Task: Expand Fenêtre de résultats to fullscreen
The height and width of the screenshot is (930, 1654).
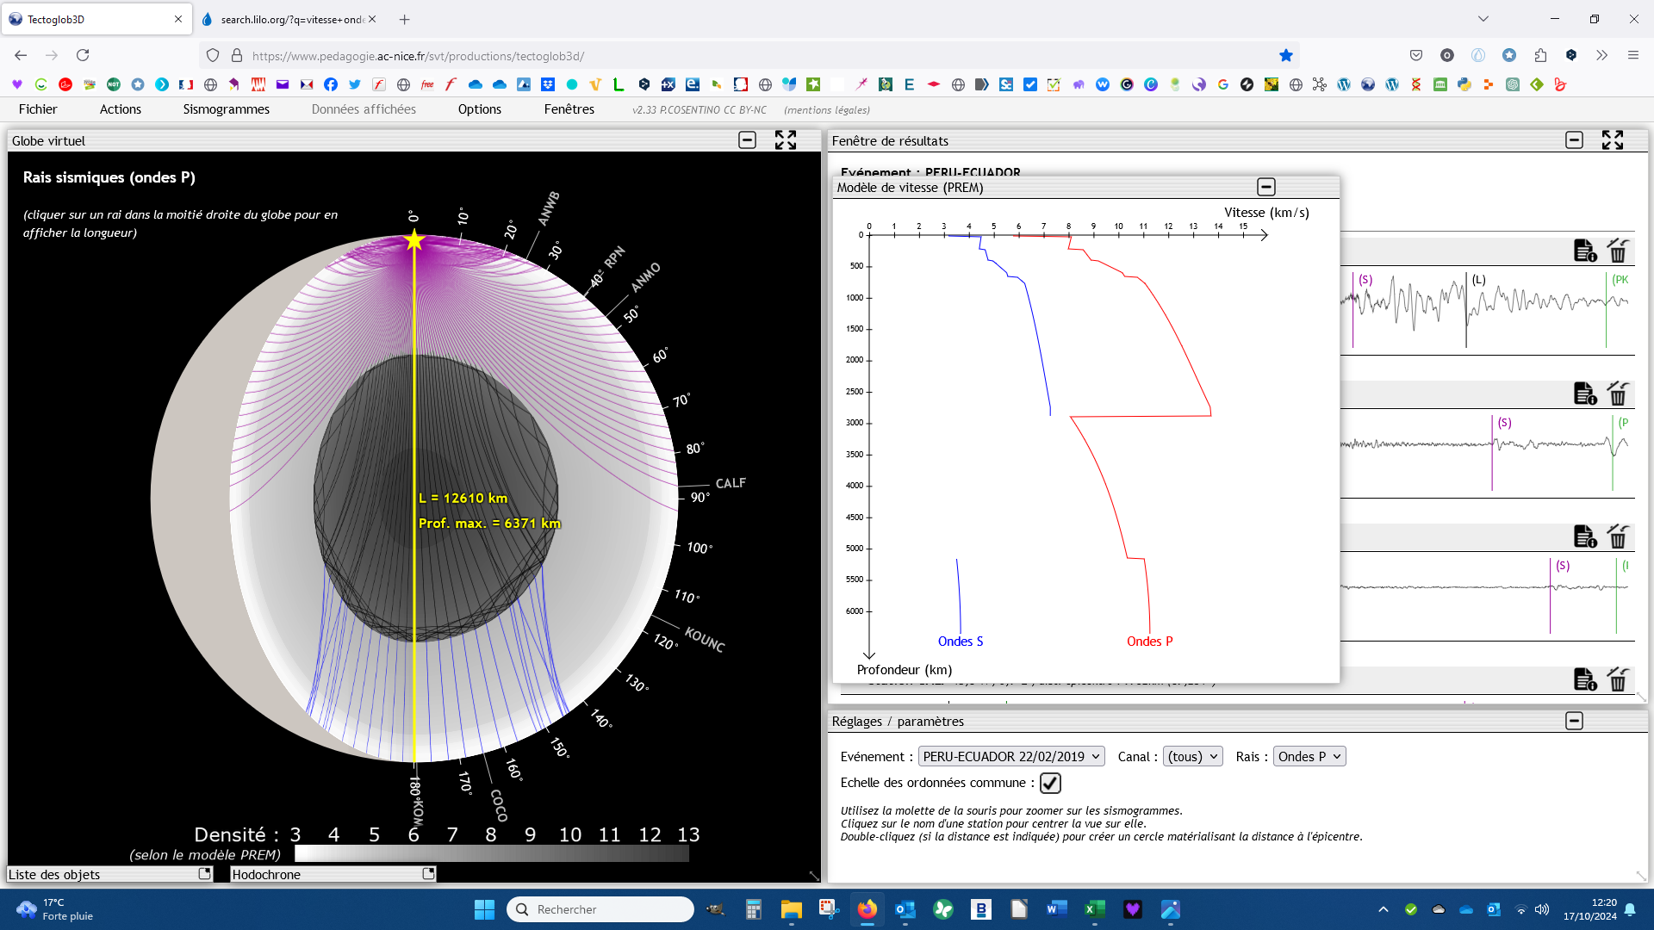Action: click(1612, 140)
